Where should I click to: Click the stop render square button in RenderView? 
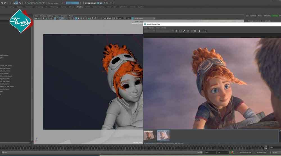click(176, 31)
